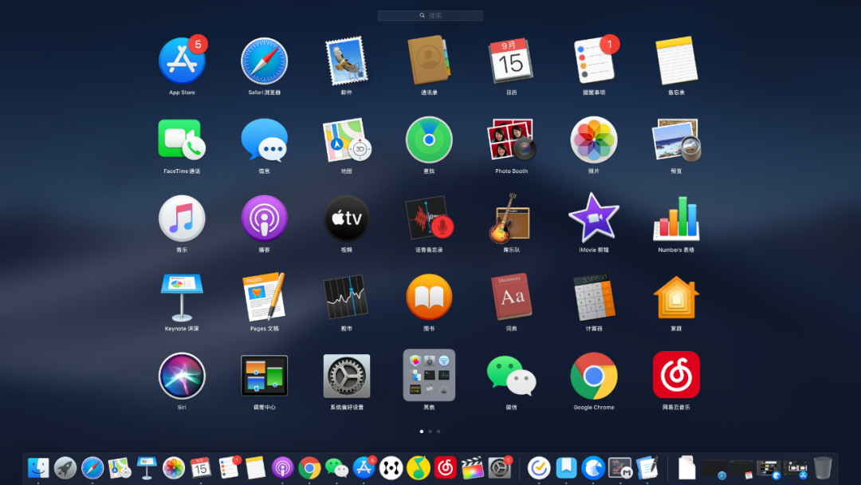Viewport: 861px width, 485px height.
Task: Launch iMovie 剪辑
Action: 594,218
